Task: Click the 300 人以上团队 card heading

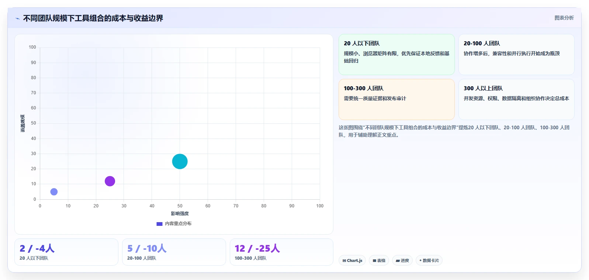Action: click(x=483, y=88)
